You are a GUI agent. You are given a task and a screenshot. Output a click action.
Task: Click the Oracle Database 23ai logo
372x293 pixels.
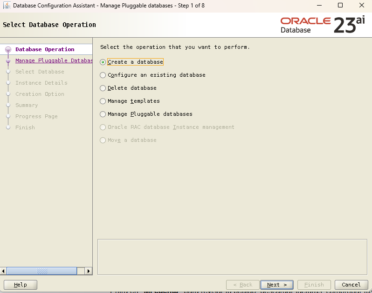[x=323, y=25]
